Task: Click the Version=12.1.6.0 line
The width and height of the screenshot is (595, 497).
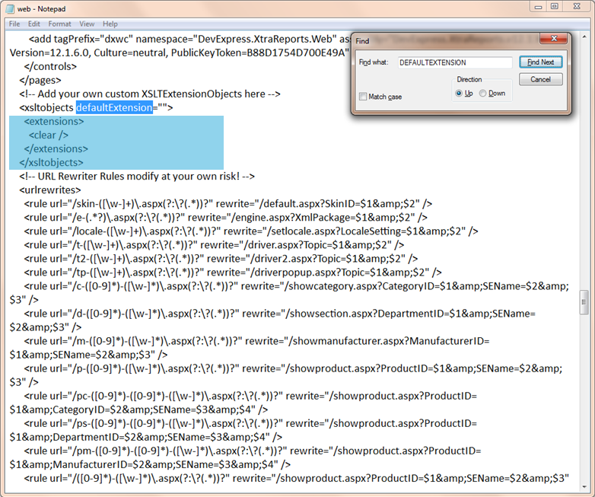Action: click(x=179, y=53)
